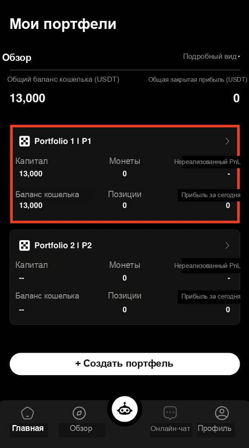Click the total wallet balance value 13,000

click(27, 98)
